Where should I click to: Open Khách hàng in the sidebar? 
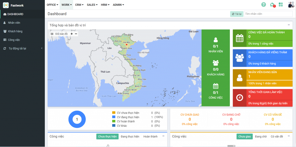[x=15, y=31]
